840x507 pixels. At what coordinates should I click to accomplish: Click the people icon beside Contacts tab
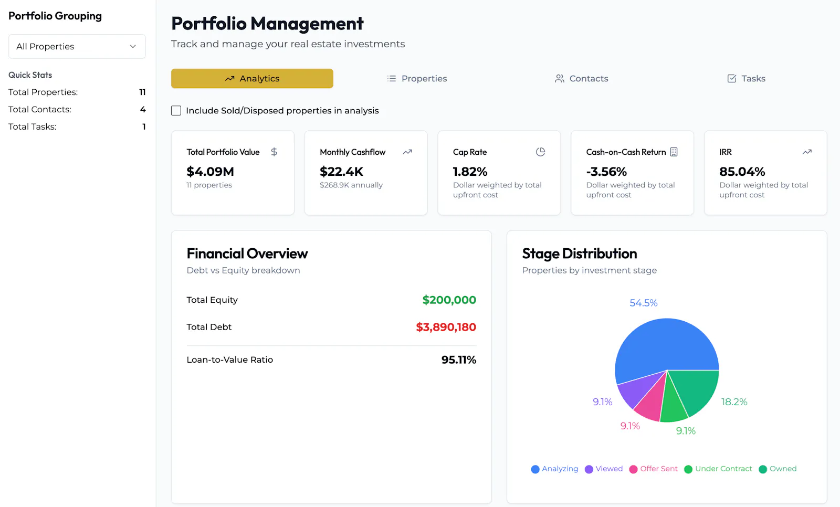560,79
